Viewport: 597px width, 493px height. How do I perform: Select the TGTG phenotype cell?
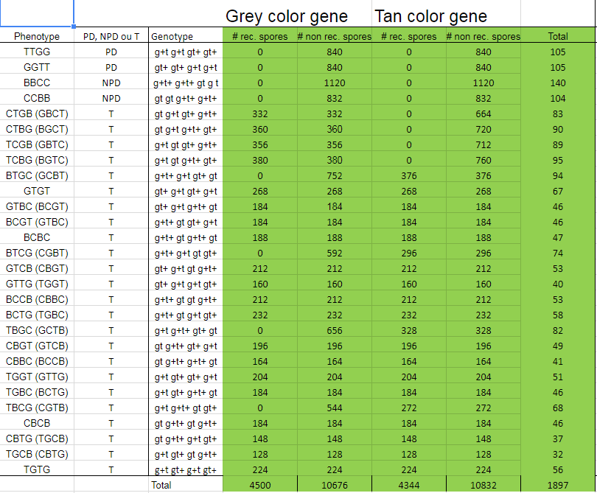click(x=37, y=469)
